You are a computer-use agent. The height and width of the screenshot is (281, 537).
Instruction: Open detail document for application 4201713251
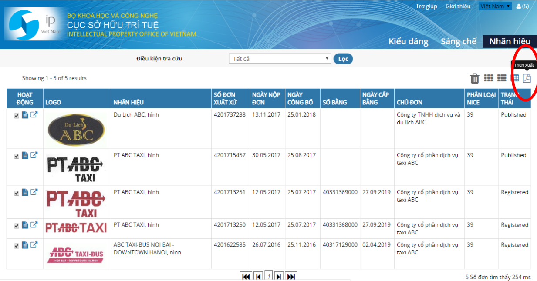click(25, 192)
